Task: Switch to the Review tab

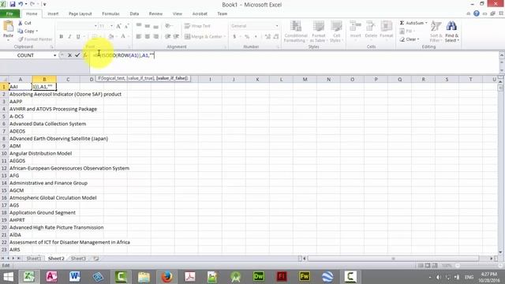Action: click(x=155, y=14)
